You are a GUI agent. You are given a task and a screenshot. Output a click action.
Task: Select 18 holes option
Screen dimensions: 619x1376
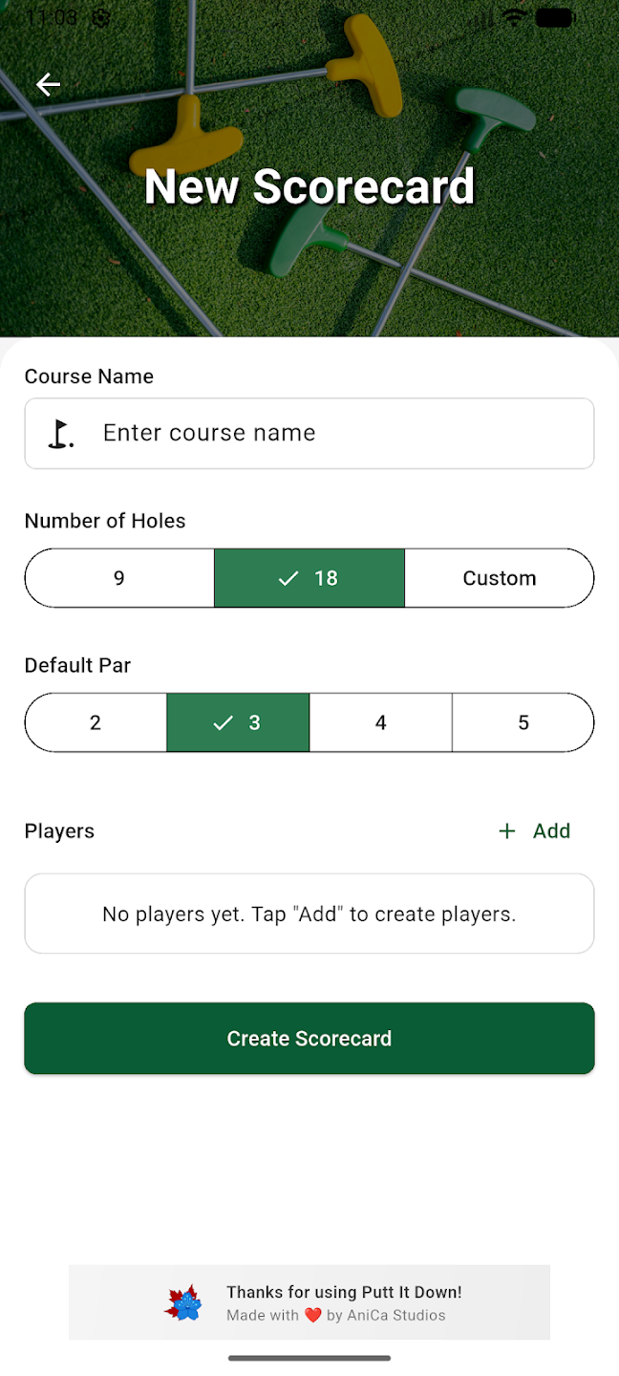point(309,578)
